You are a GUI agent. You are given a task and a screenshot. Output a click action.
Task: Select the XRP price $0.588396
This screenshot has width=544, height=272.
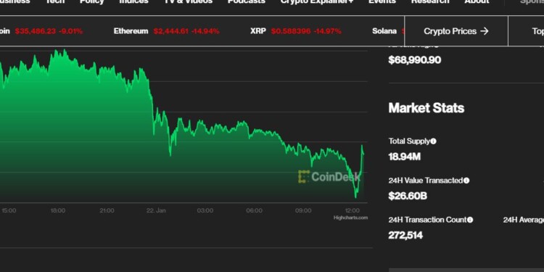pos(291,31)
